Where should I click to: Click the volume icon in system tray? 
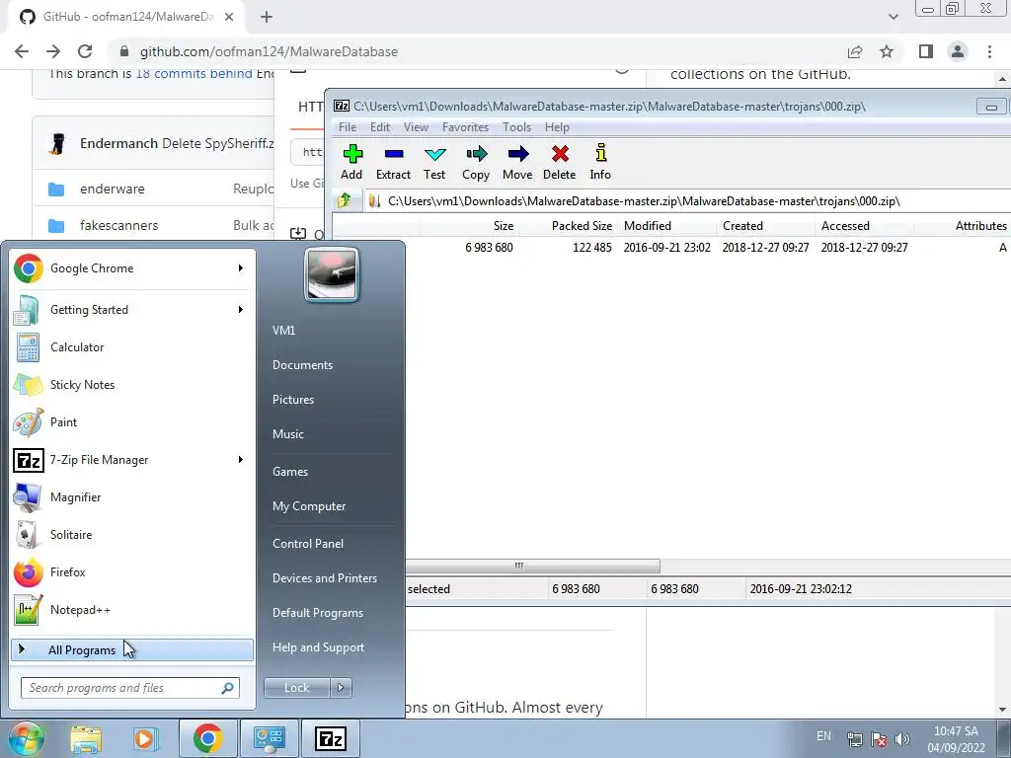902,739
